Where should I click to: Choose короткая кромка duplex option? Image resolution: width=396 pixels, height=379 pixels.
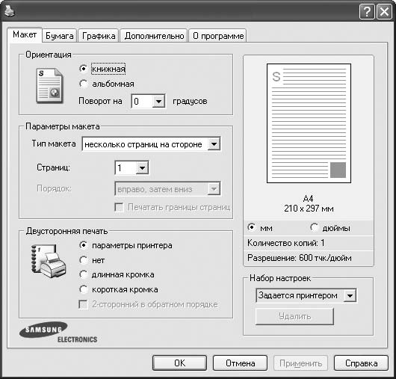119,289
